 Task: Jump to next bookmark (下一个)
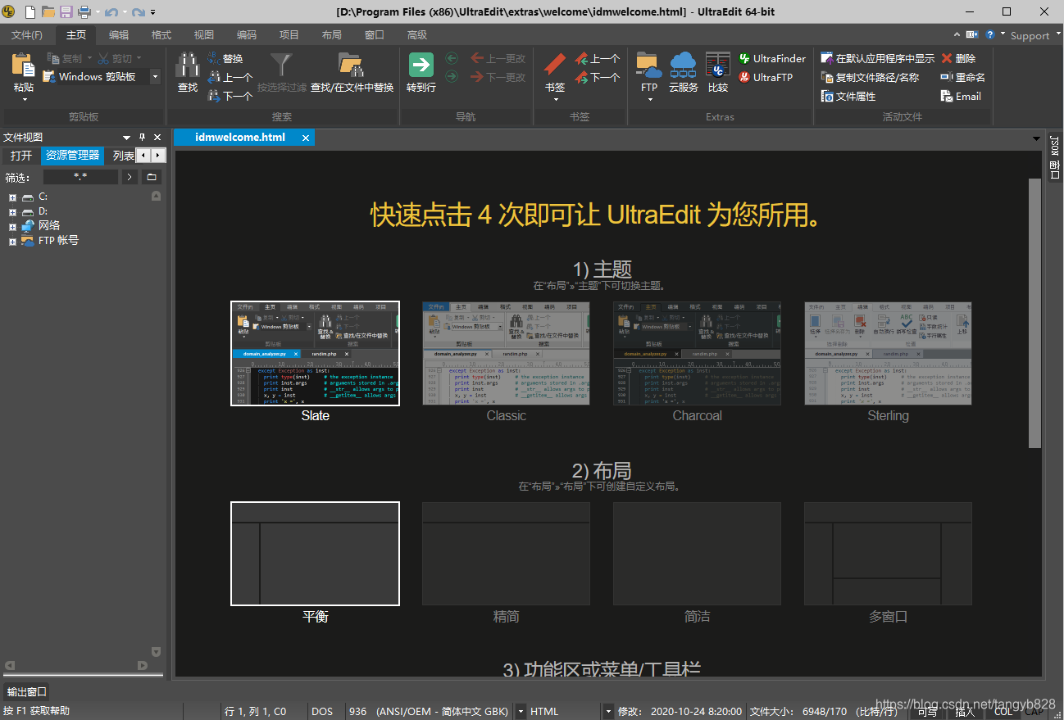597,77
